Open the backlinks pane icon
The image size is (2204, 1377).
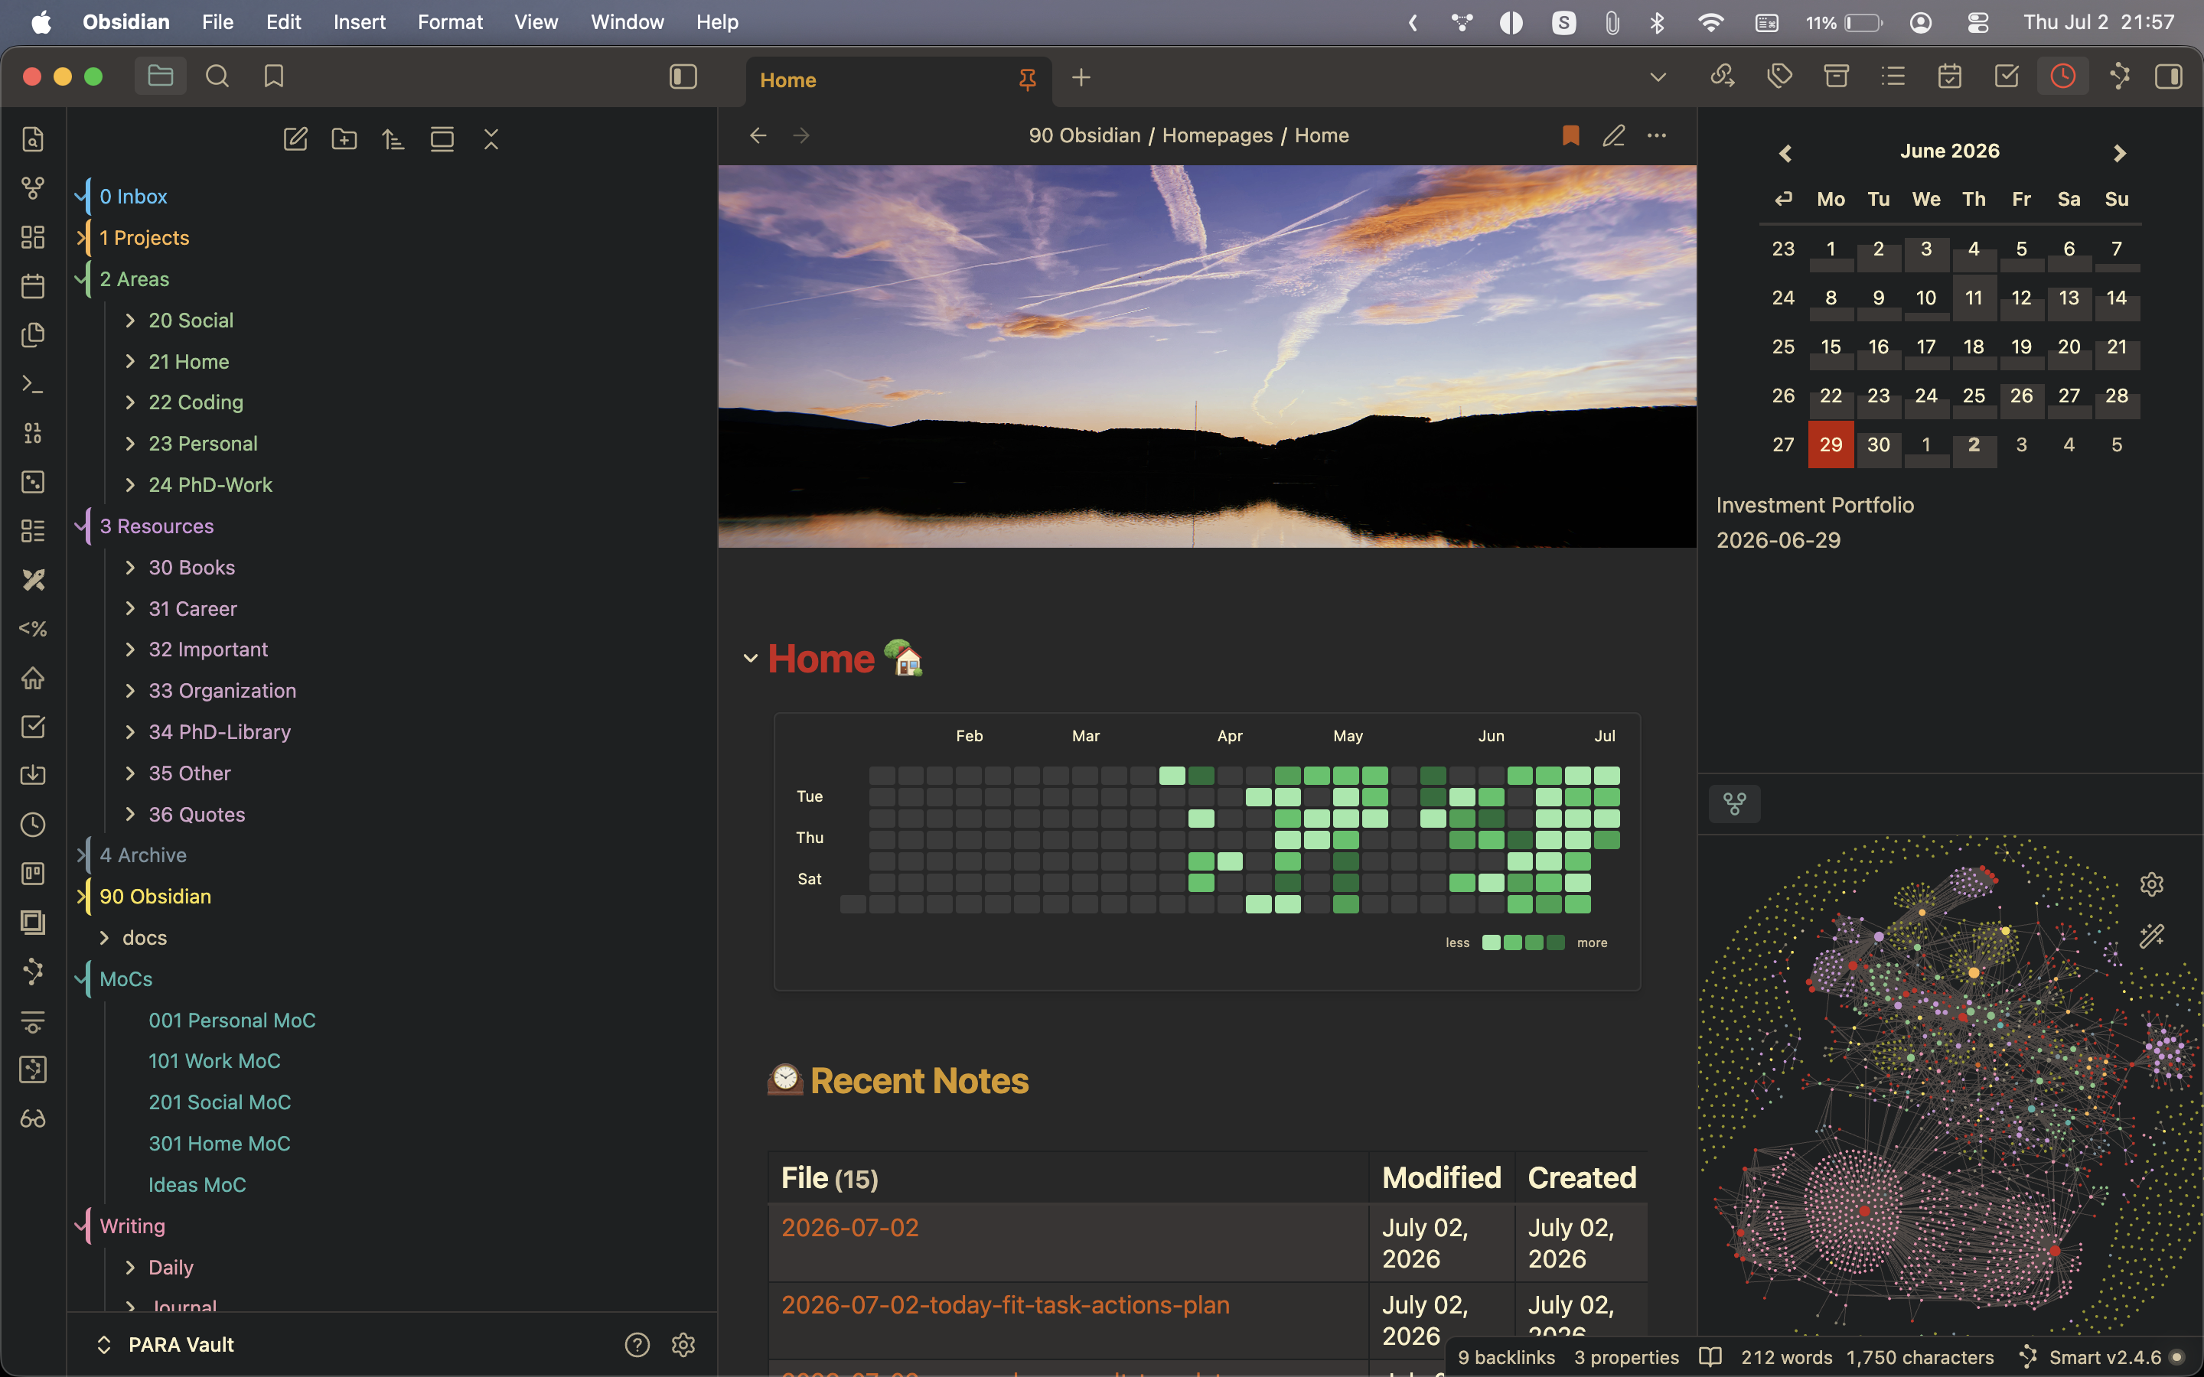tap(1722, 76)
